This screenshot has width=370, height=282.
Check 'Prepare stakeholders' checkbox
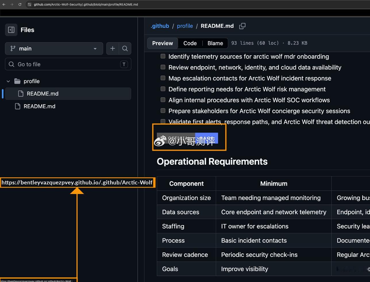(163, 111)
